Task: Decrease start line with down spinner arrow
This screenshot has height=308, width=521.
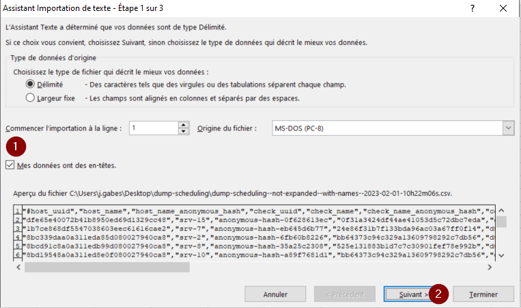Action: pyautogui.click(x=183, y=132)
